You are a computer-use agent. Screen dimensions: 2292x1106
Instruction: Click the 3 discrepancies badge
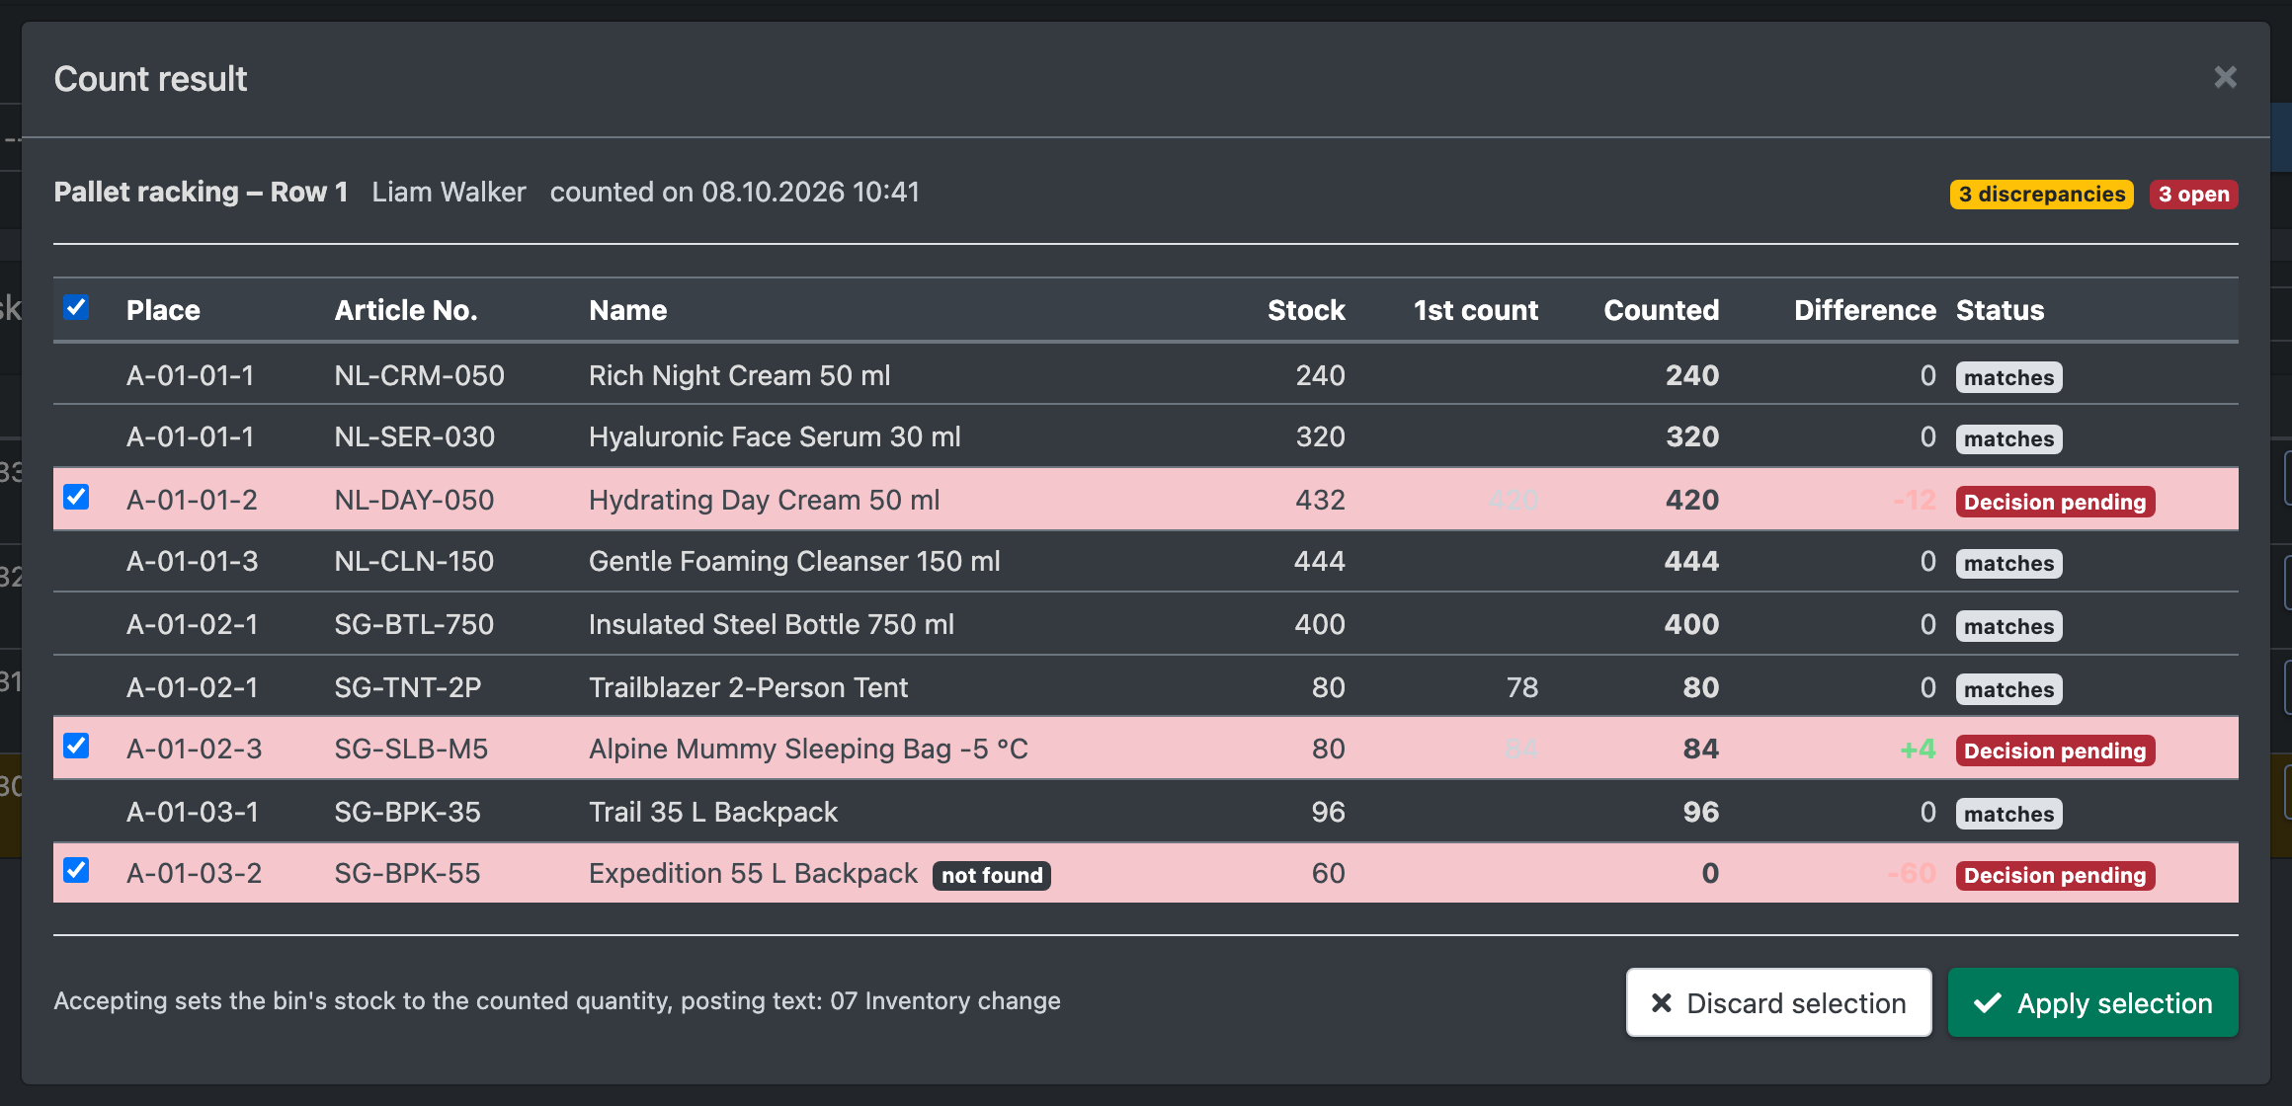(x=2041, y=195)
